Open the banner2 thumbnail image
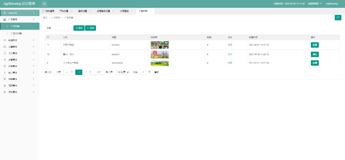 160,45
